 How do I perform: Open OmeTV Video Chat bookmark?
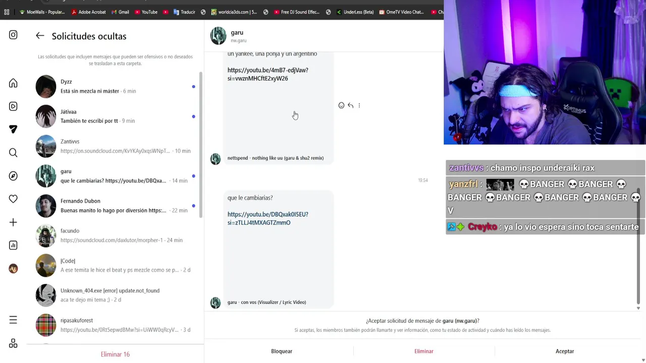(401, 12)
